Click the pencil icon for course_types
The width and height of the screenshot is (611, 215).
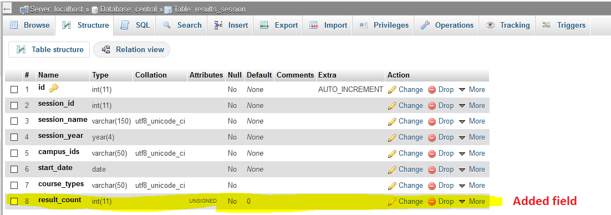click(x=393, y=186)
